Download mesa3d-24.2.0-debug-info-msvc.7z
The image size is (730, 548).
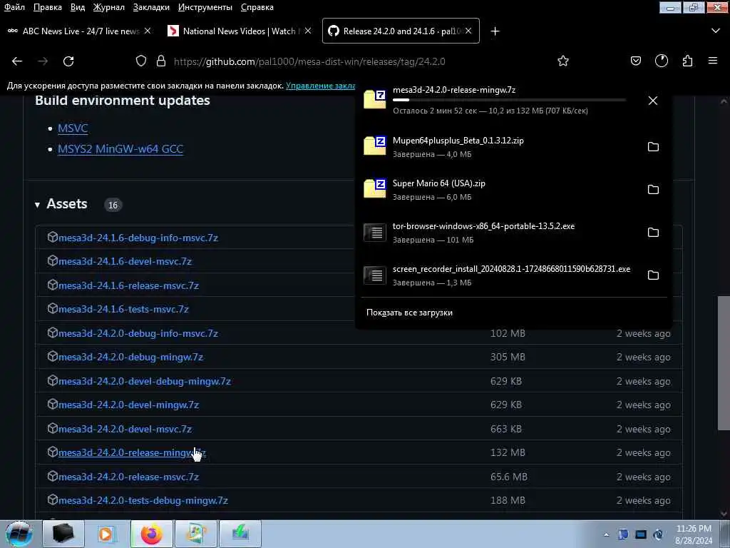138,334
